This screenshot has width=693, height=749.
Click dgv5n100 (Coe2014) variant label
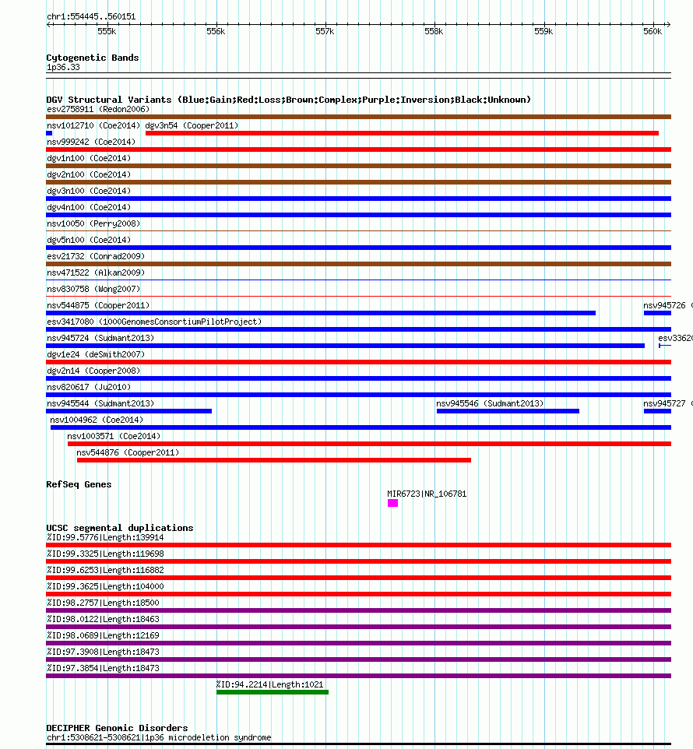tap(89, 240)
